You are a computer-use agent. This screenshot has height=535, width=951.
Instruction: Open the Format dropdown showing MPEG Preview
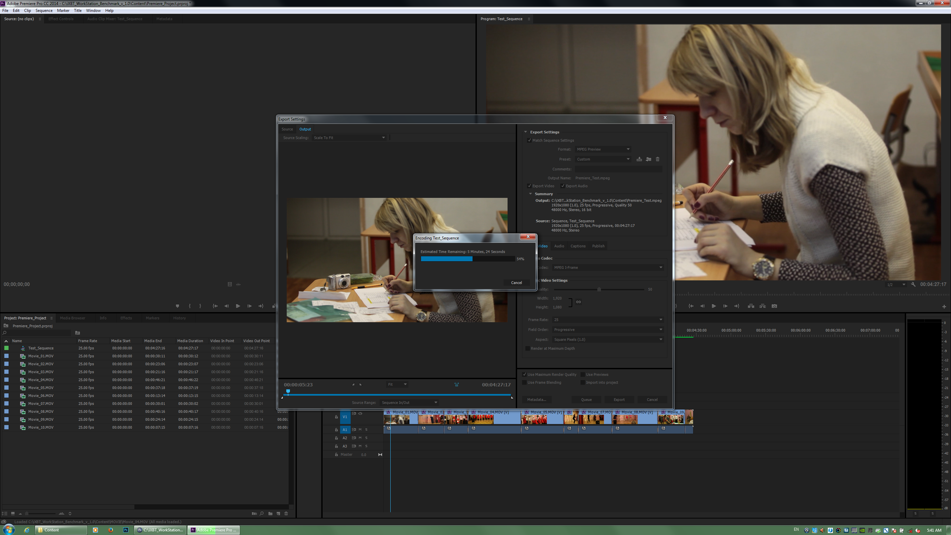[x=603, y=149]
